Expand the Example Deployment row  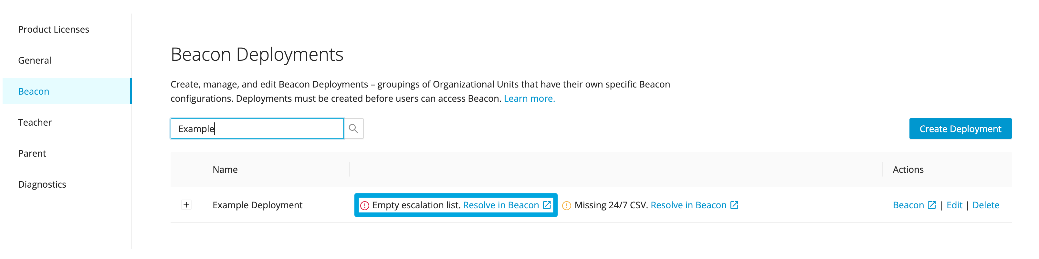click(186, 205)
